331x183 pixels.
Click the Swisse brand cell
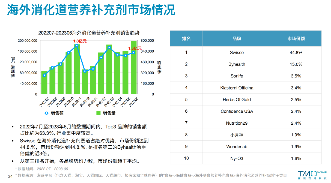coord(237,52)
